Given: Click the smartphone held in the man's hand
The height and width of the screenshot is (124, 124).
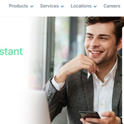Looking at the screenshot, I should click(x=90, y=116).
